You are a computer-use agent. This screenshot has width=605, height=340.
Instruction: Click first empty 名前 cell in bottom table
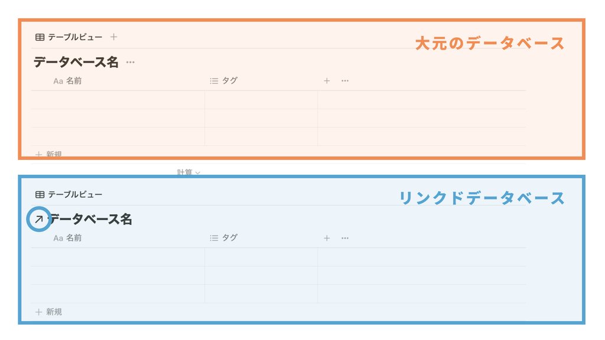coord(118,257)
